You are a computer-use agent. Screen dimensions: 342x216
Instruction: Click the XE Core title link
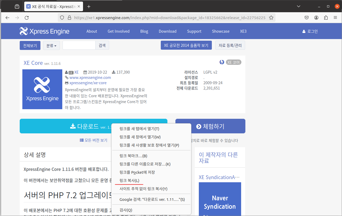[33, 63]
